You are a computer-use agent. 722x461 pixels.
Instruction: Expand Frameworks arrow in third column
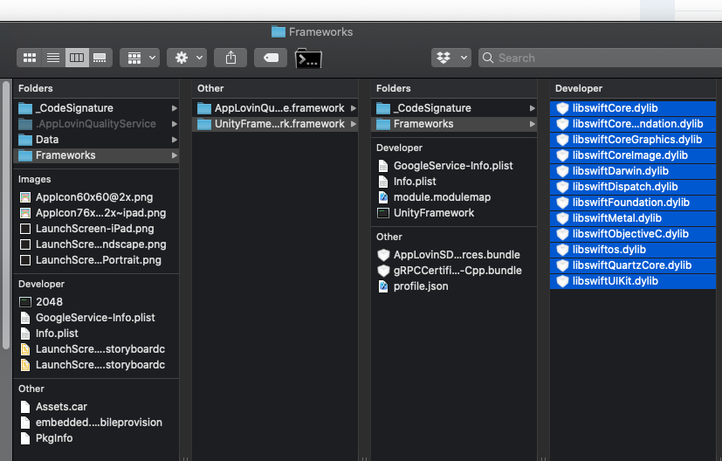(x=533, y=124)
